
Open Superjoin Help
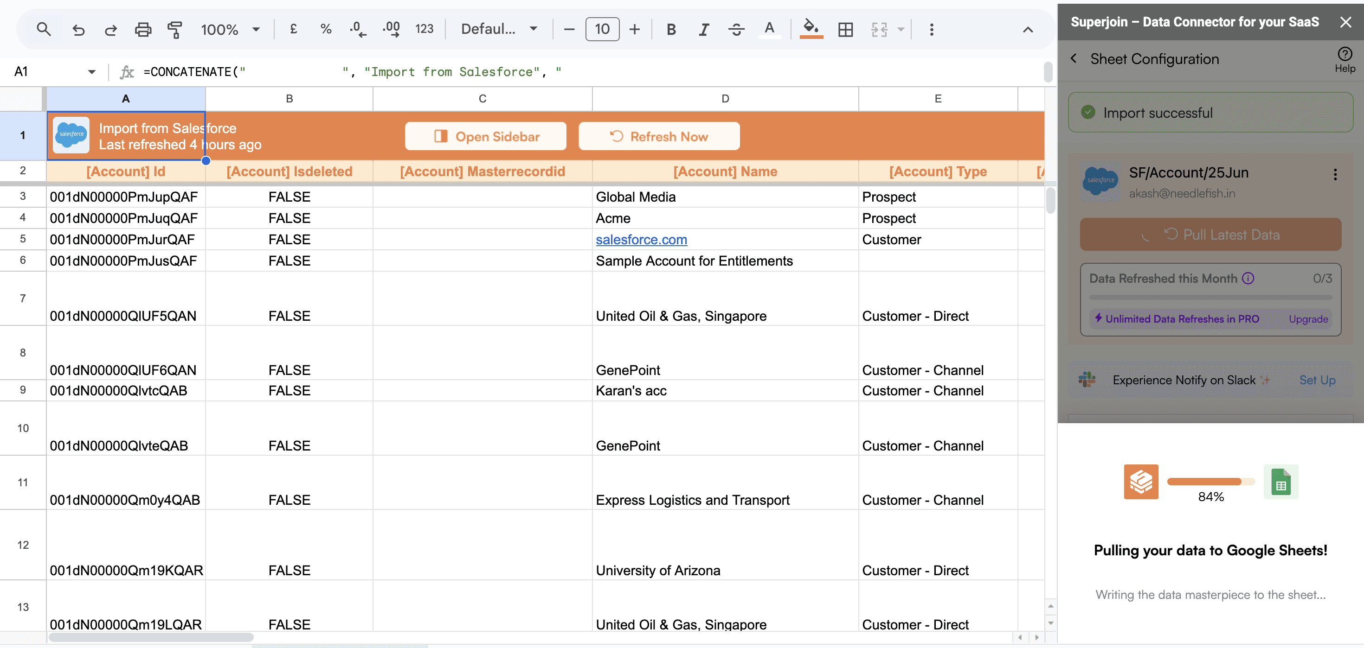pos(1345,59)
